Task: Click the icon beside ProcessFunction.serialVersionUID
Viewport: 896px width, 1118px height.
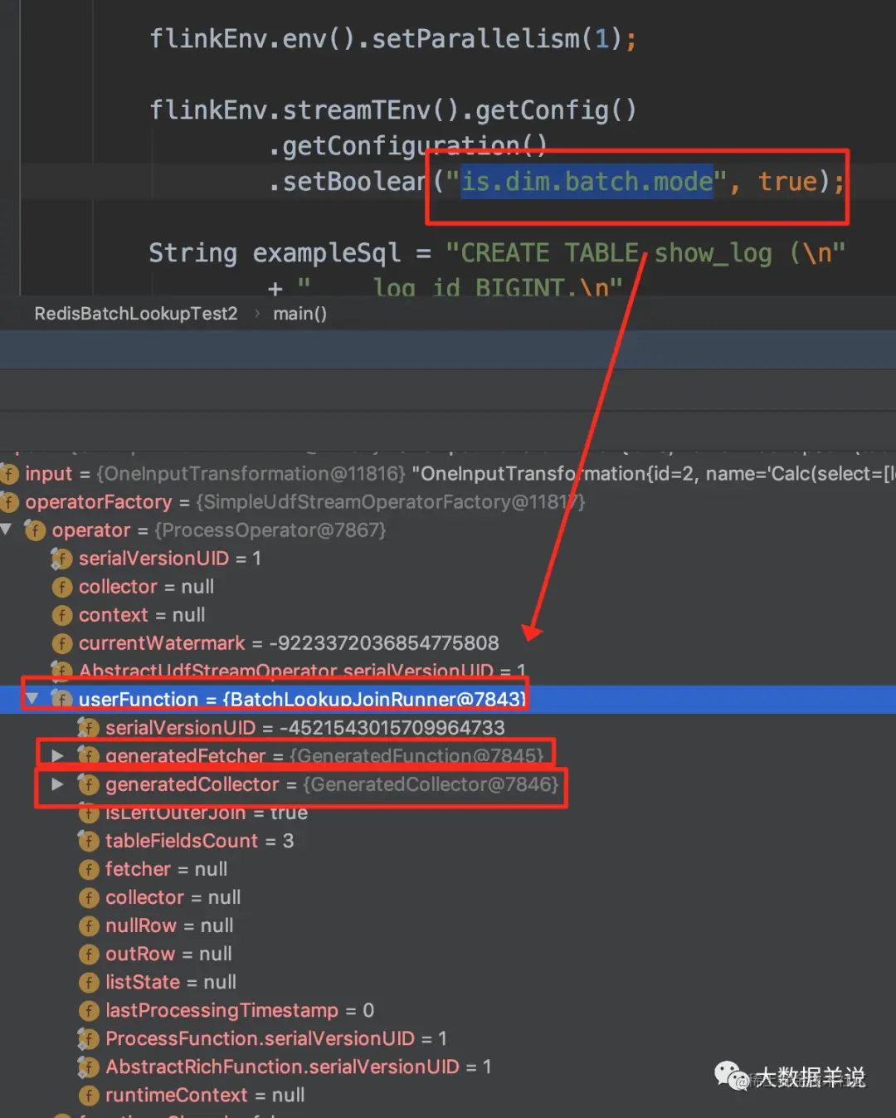Action: tap(89, 1038)
